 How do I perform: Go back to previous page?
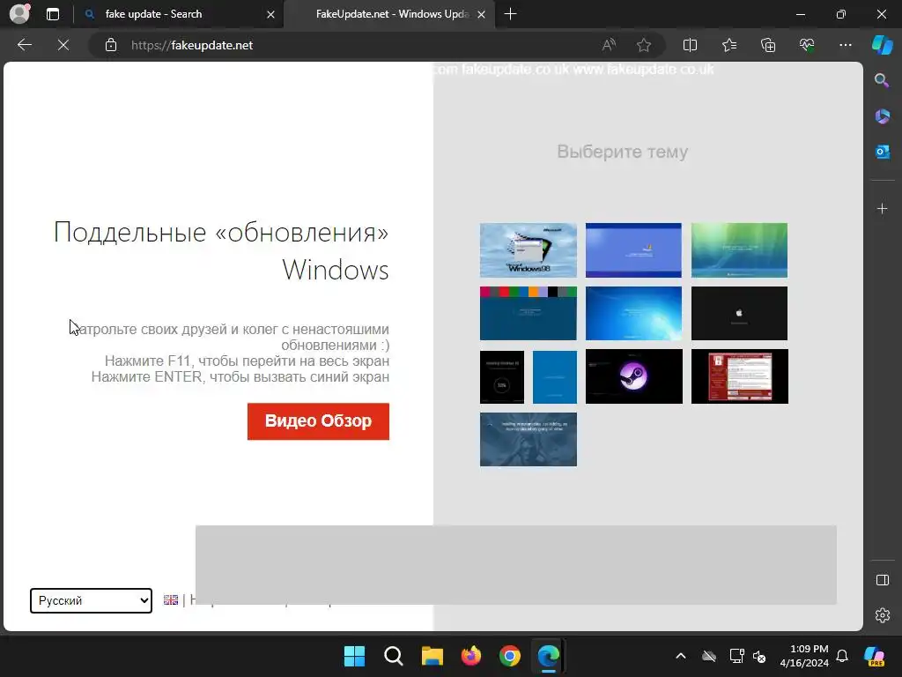click(25, 45)
